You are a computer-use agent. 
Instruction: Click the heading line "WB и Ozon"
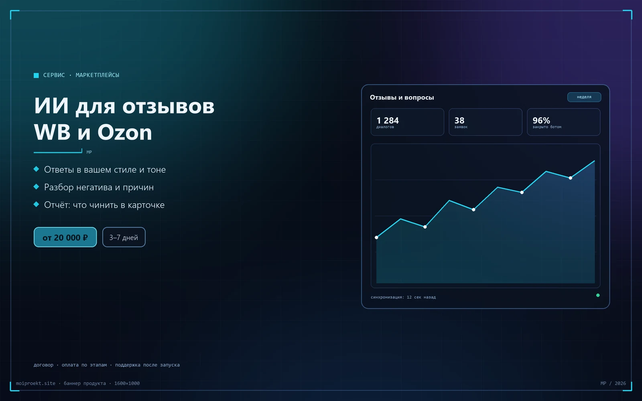[x=93, y=132]
